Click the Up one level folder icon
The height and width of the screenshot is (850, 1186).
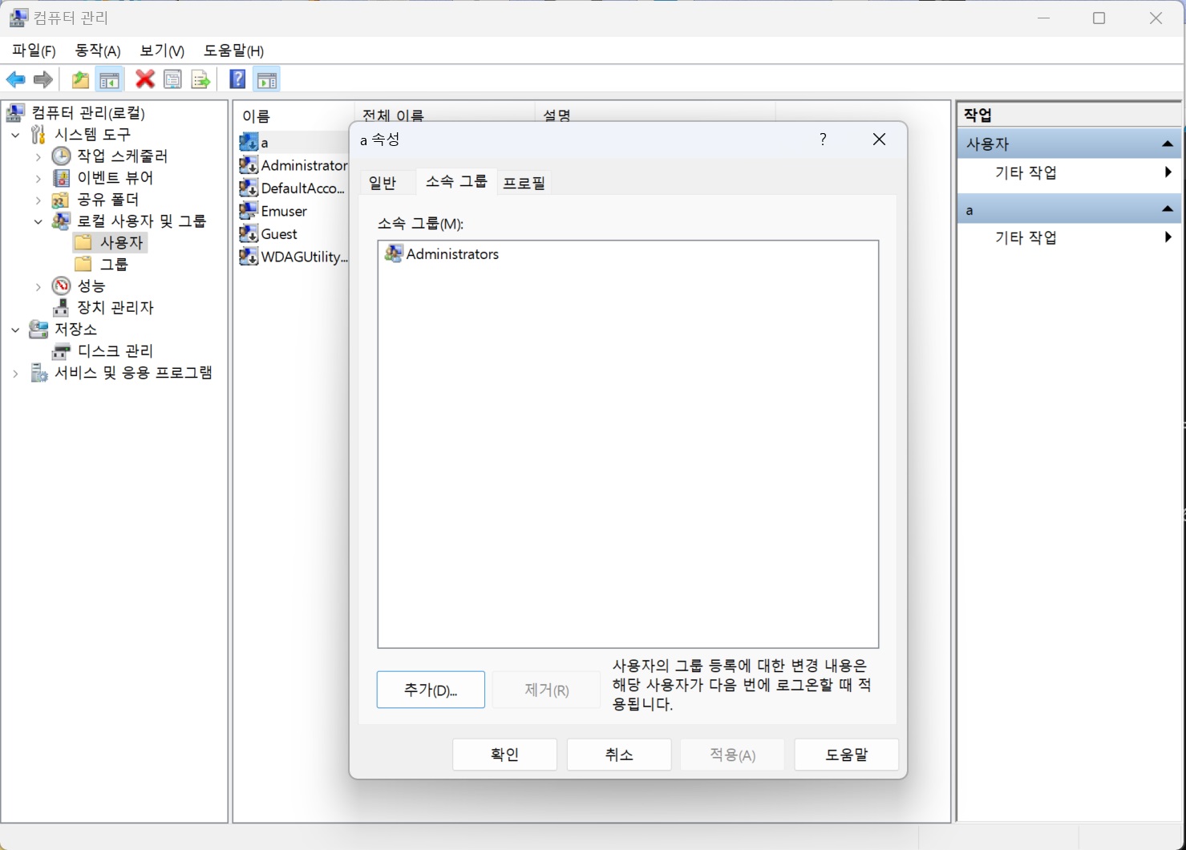tap(80, 79)
